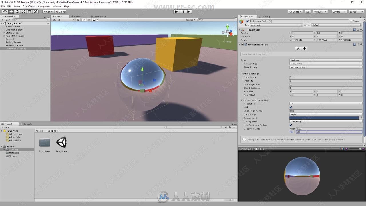Image resolution: width=366 pixels, height=206 pixels.
Task: Expand Non Static Cubes in Hierarchy
Action: pos(4,36)
